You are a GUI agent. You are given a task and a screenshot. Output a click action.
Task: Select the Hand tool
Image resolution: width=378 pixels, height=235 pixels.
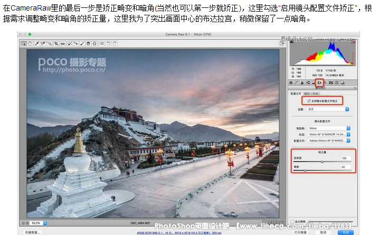[x=30, y=44]
